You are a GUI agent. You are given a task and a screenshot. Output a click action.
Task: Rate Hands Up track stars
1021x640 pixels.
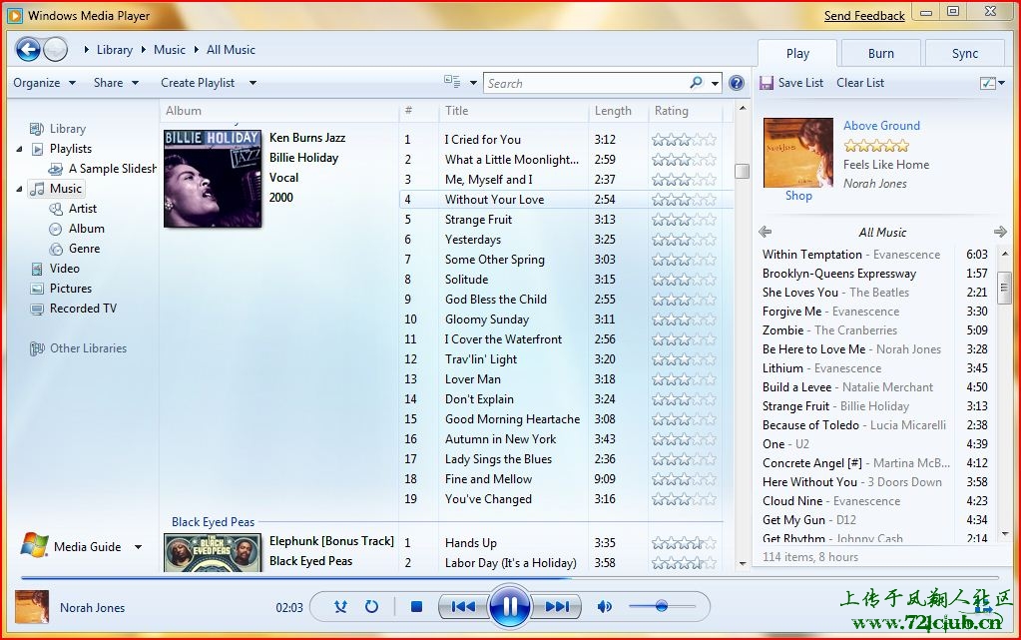684,543
